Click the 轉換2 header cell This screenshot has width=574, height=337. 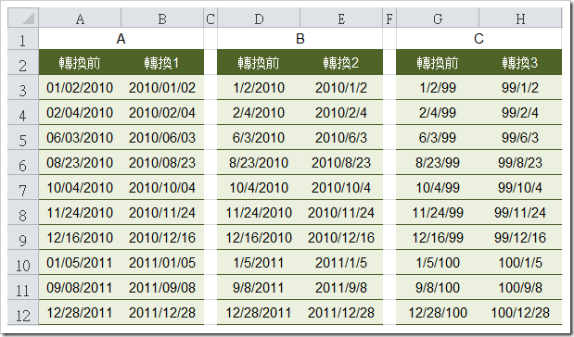coord(341,63)
